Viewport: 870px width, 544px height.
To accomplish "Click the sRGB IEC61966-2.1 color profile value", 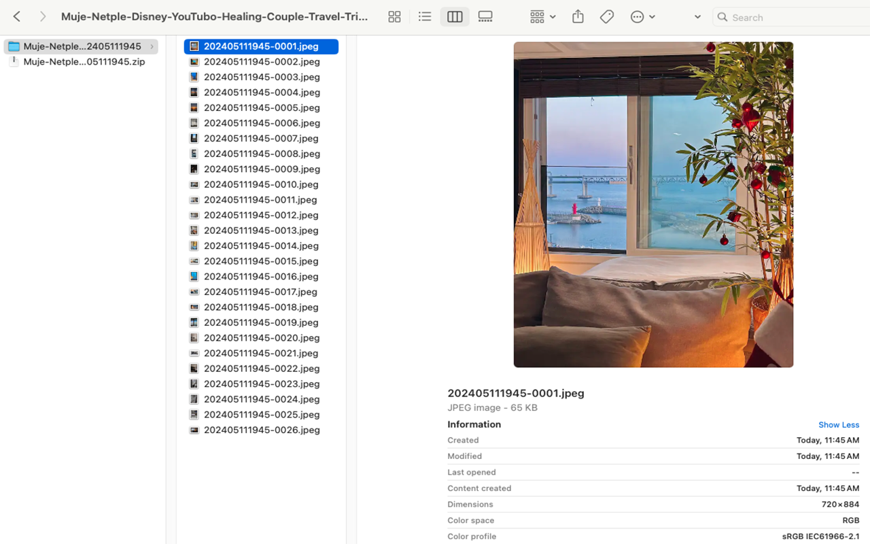I will pos(820,537).
